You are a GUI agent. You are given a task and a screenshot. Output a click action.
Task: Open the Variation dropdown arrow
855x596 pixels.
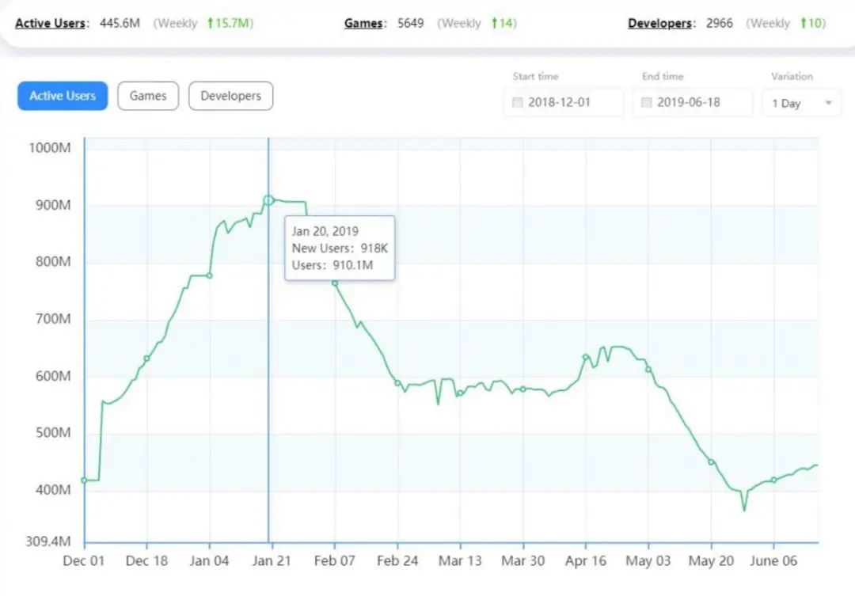[828, 103]
